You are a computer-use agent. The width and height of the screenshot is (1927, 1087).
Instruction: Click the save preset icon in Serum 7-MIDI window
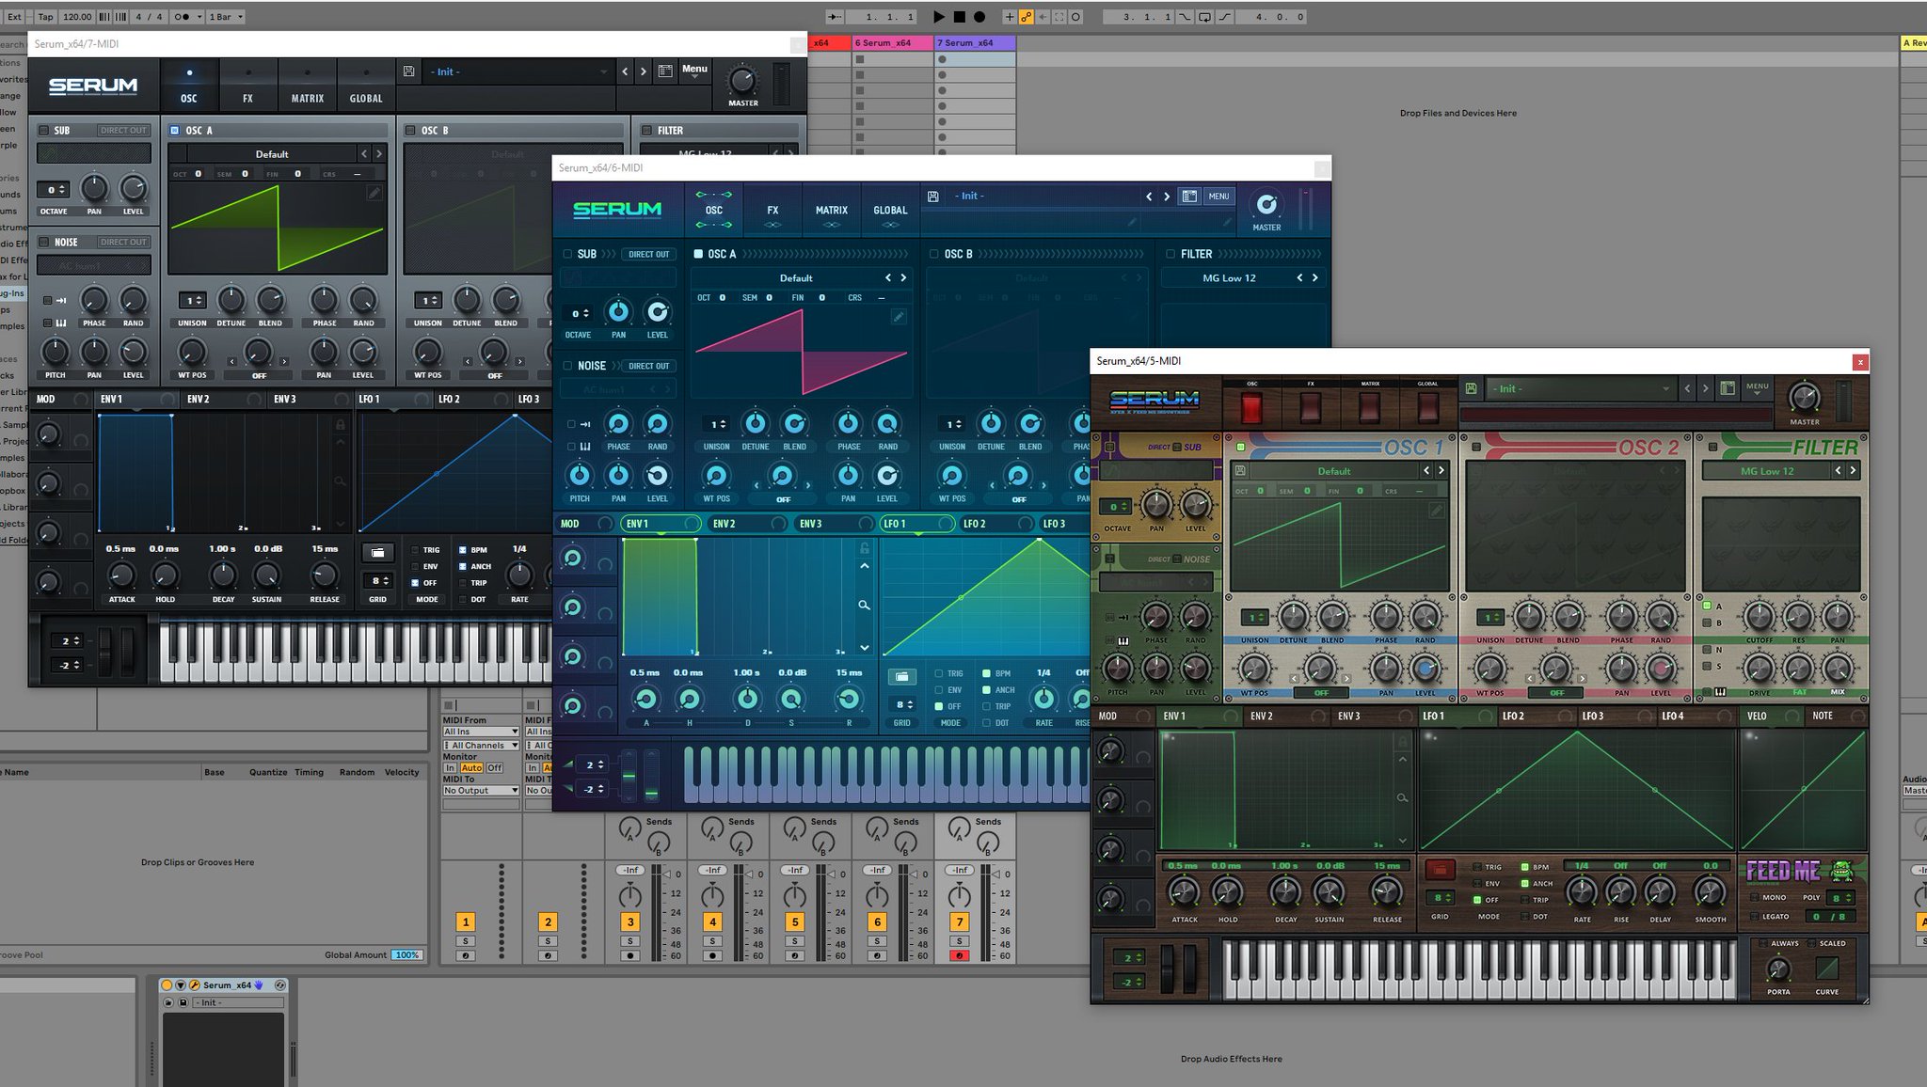[x=409, y=71]
